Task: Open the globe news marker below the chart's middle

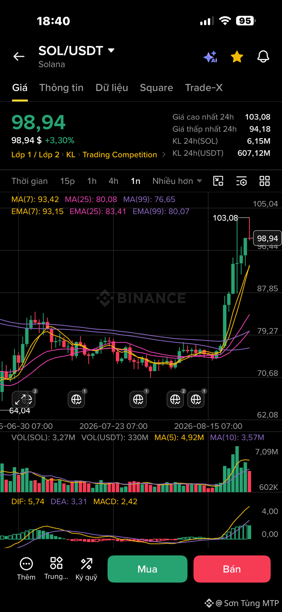Action: pos(138,399)
